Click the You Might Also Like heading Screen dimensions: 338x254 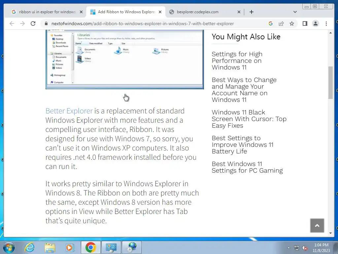246,37
